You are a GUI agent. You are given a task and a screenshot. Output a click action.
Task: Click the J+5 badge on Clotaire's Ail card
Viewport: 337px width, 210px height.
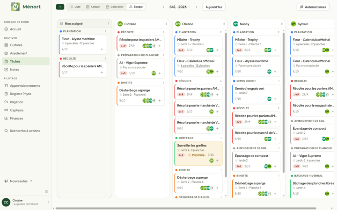[123, 73]
